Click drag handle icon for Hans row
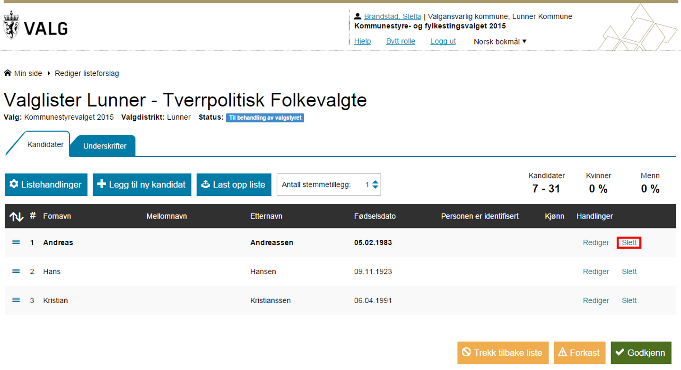This screenshot has width=681, height=370. [x=16, y=271]
